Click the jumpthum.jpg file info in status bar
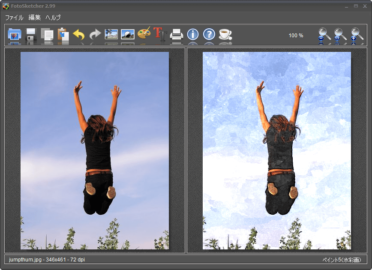The height and width of the screenshot is (270, 372). click(47, 260)
